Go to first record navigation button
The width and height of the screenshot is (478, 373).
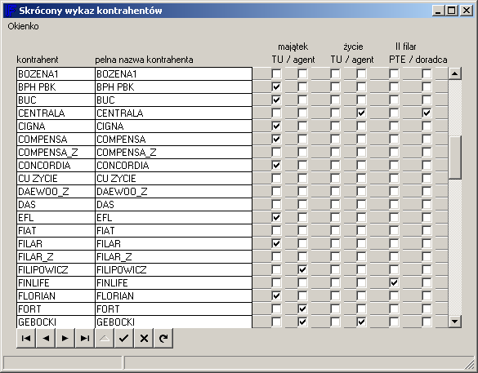[x=26, y=338]
